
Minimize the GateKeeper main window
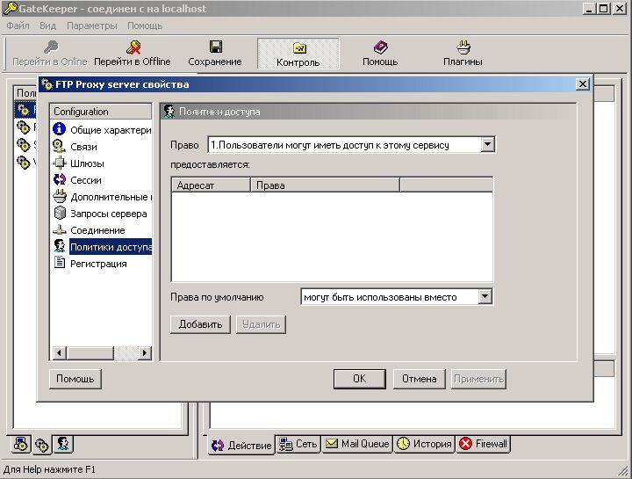tap(589, 9)
